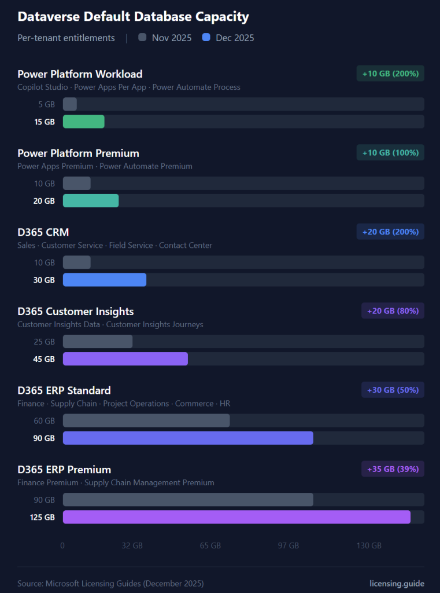
Task: Click the blue 30 GB CRM bar
Action: 105,280
